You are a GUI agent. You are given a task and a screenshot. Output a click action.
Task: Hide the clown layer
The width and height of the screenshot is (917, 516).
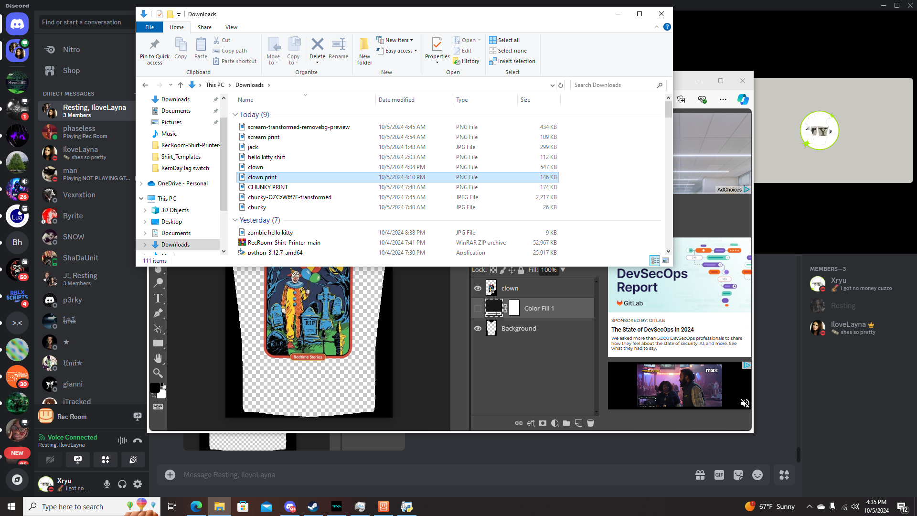478,288
